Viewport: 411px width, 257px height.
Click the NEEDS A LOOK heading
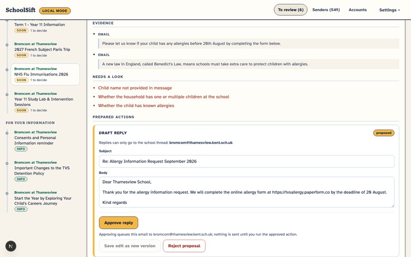pyautogui.click(x=108, y=77)
